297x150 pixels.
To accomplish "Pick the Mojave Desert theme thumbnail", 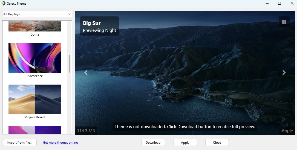I will pos(35,99).
